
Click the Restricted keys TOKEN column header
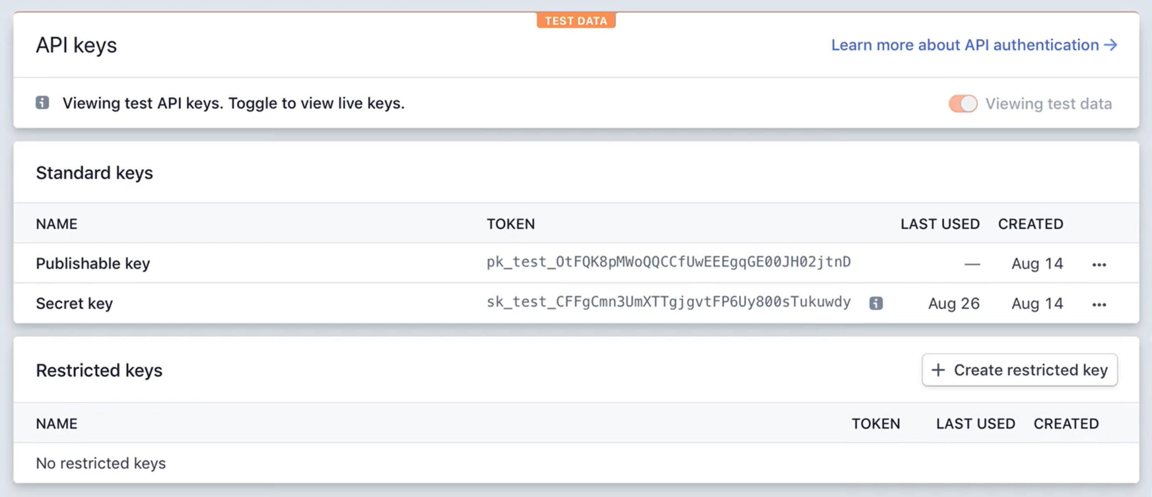pos(876,423)
